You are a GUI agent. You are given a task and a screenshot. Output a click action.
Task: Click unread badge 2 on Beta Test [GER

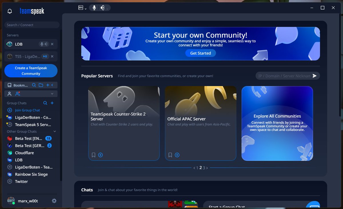(49, 145)
